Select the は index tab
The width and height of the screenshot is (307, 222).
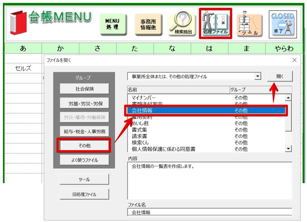[x=209, y=48]
